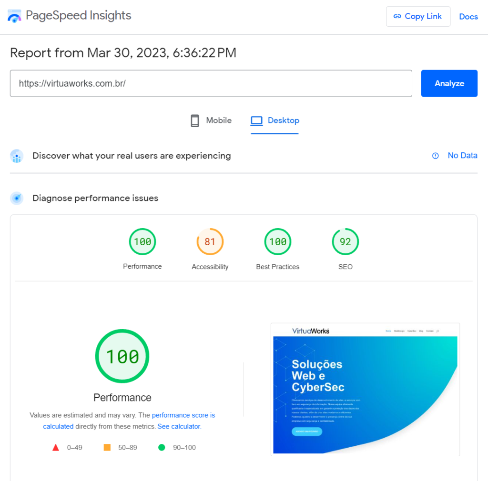The width and height of the screenshot is (488, 481).
Task: Jump to Performance score gauge 100
Action: click(142, 241)
